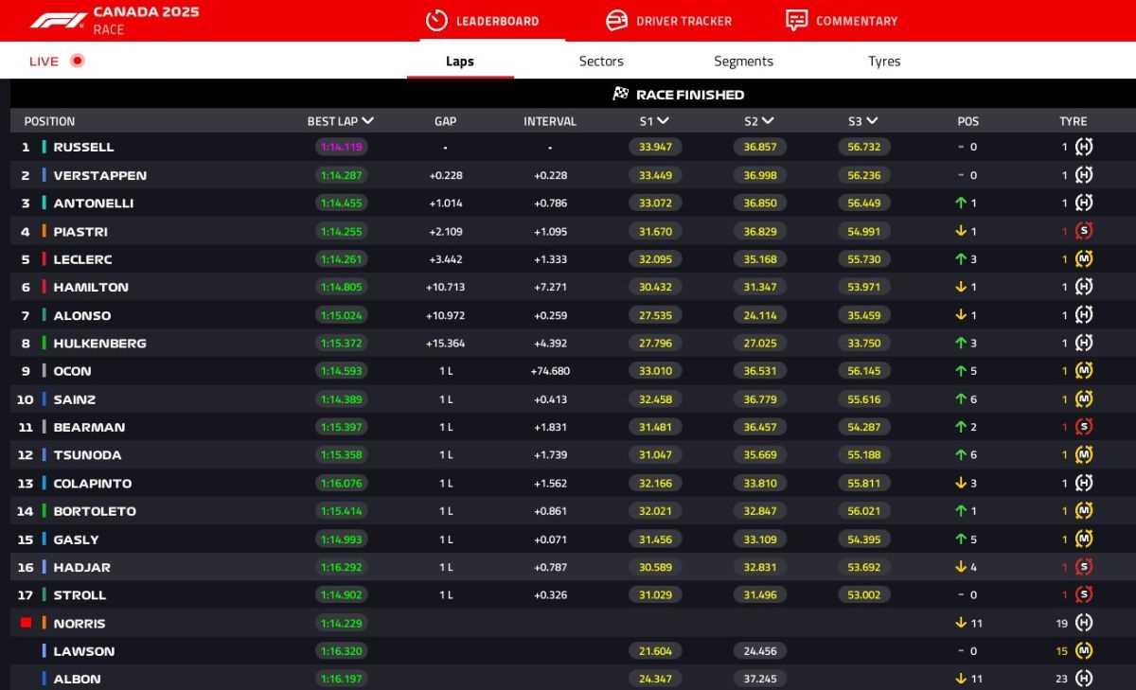The width and height of the screenshot is (1136, 690).
Task: Open the Segments tab
Action: coord(743,62)
